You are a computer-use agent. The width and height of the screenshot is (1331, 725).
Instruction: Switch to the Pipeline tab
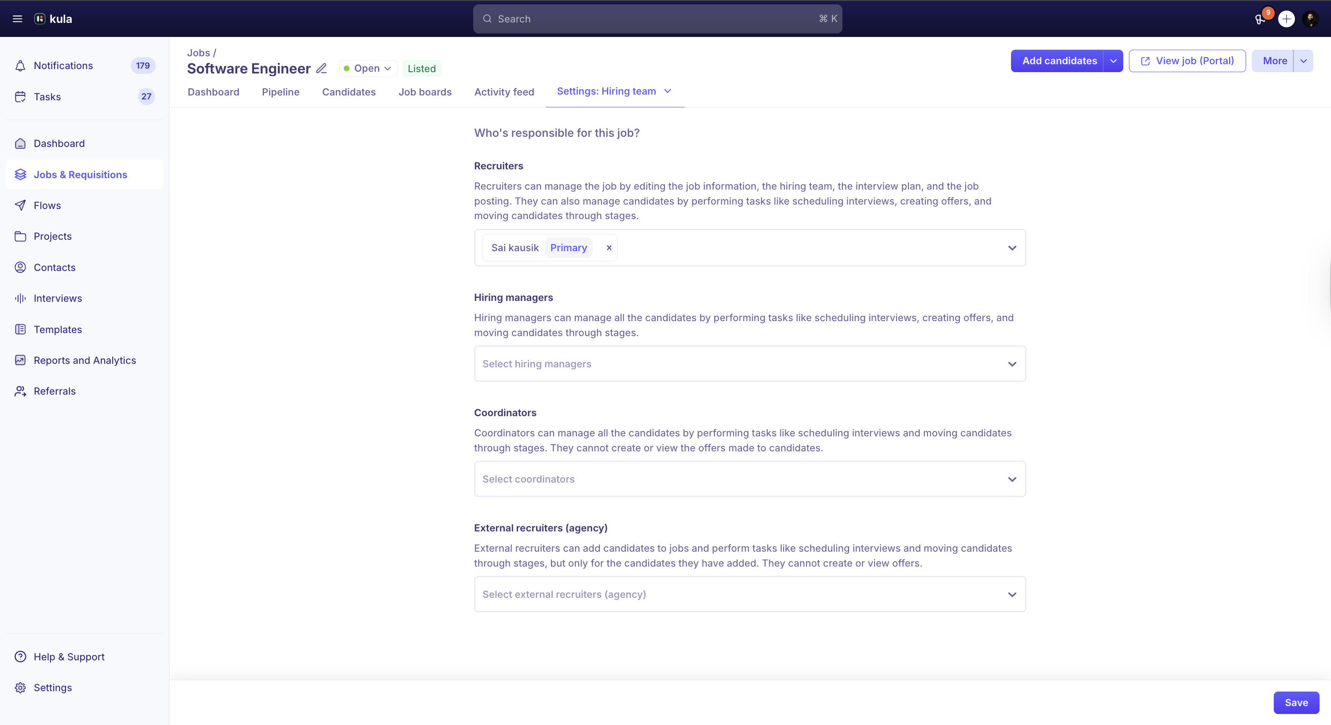(x=280, y=92)
